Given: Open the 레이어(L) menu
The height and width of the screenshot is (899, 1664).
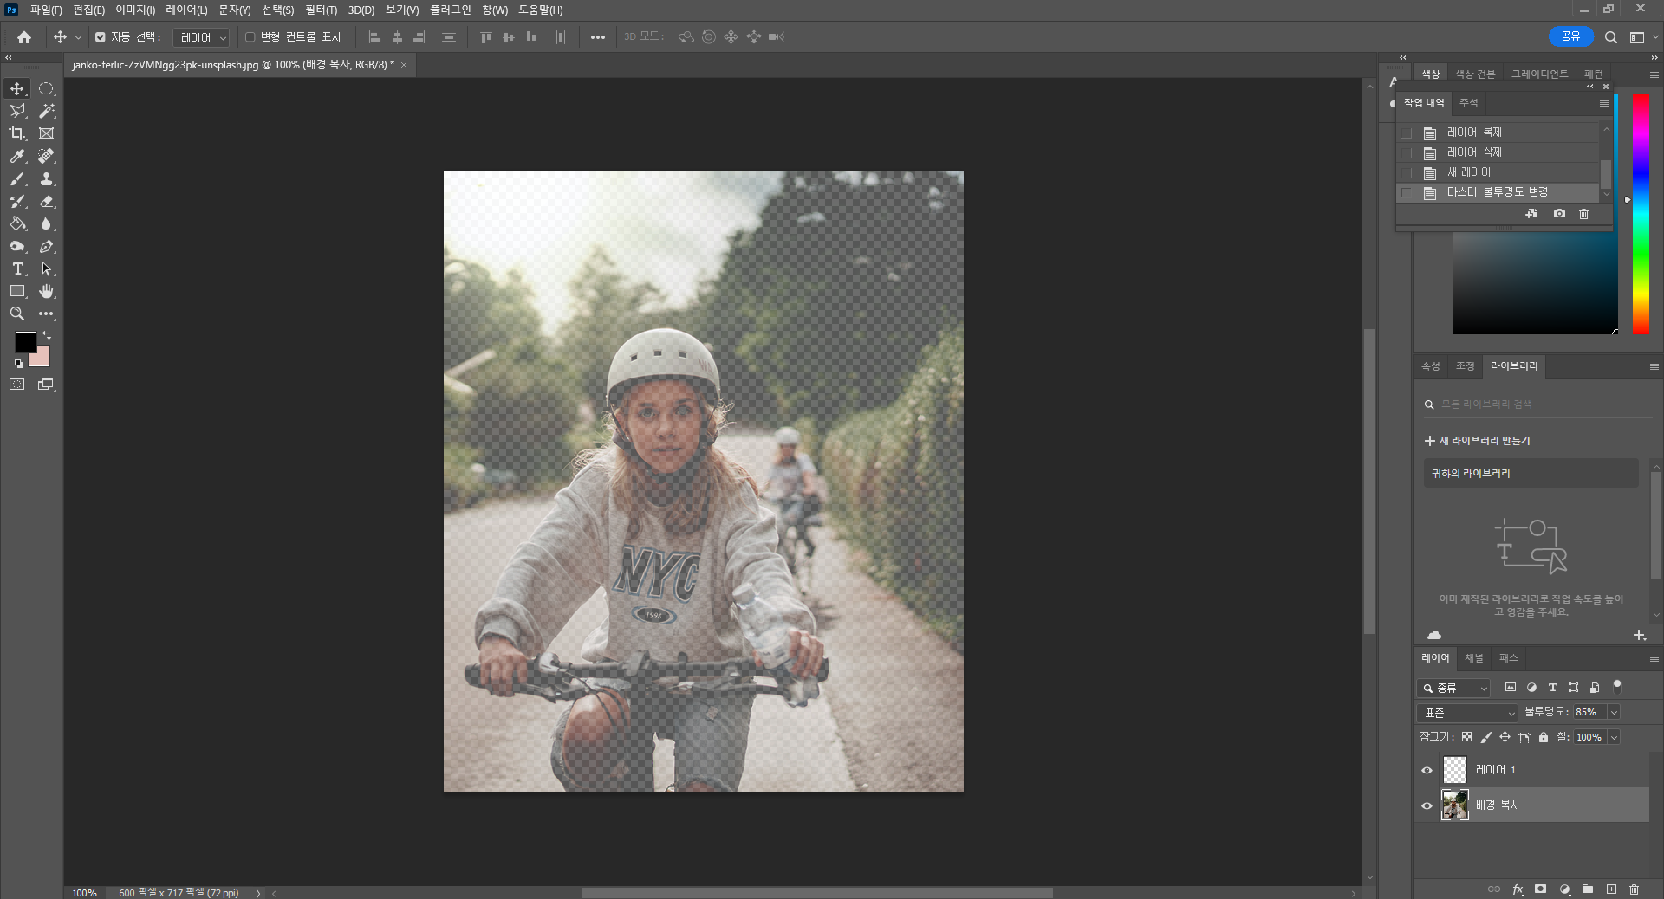Looking at the screenshot, I should tap(186, 10).
